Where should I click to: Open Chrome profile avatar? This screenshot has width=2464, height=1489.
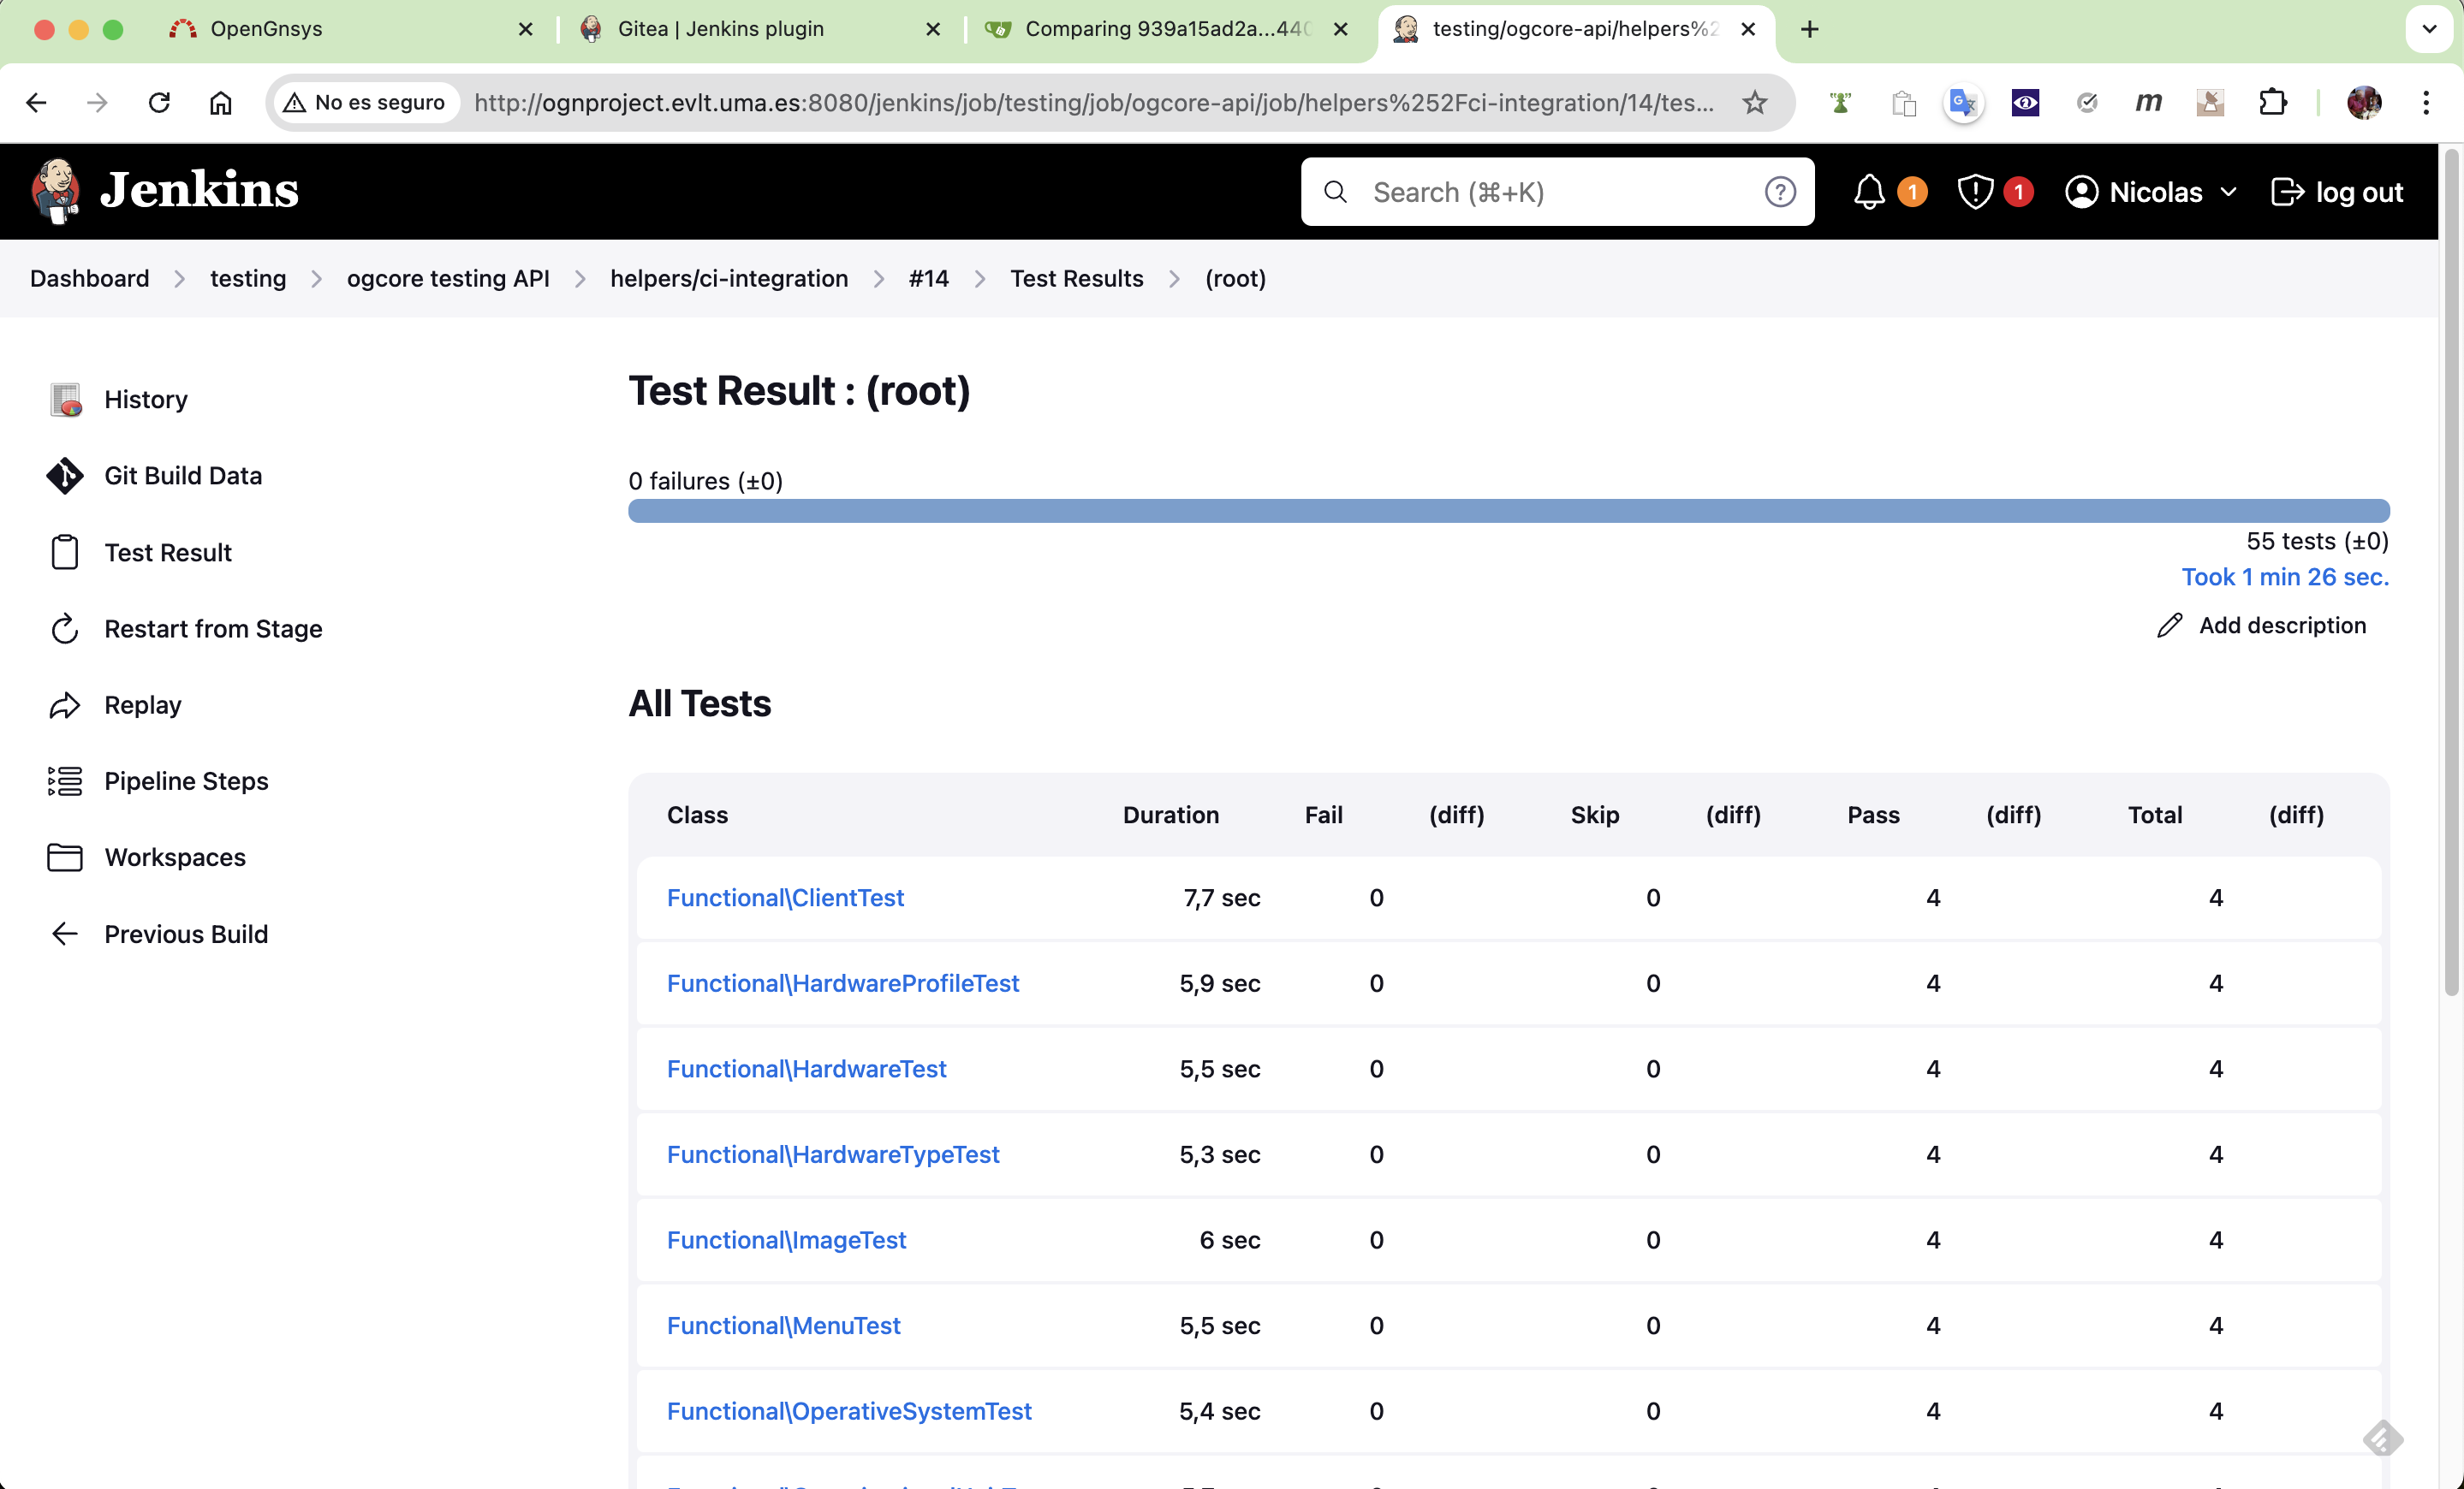click(2364, 102)
